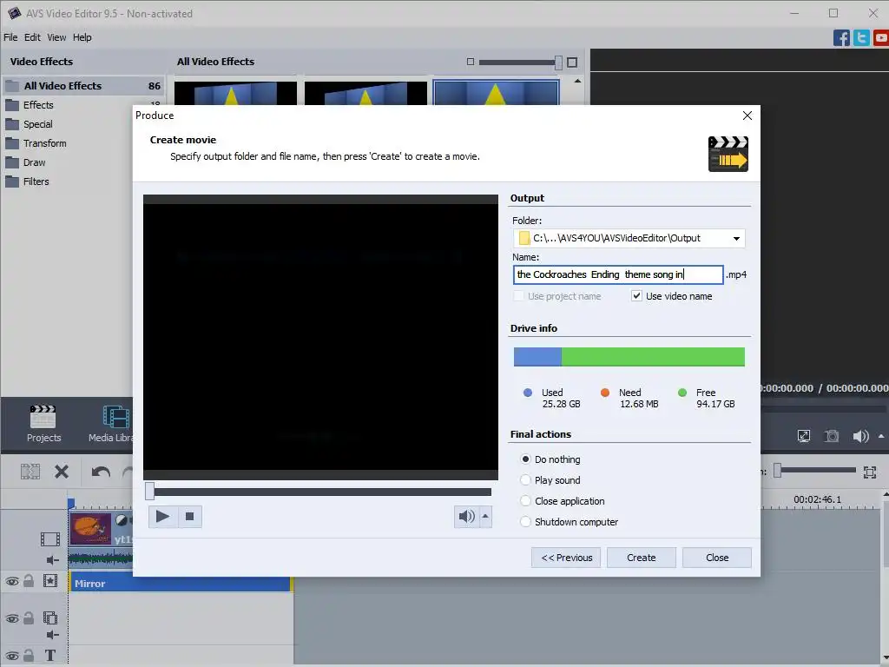The height and width of the screenshot is (667, 889).
Task: Expand main preview volume arrow
Action: (881, 436)
